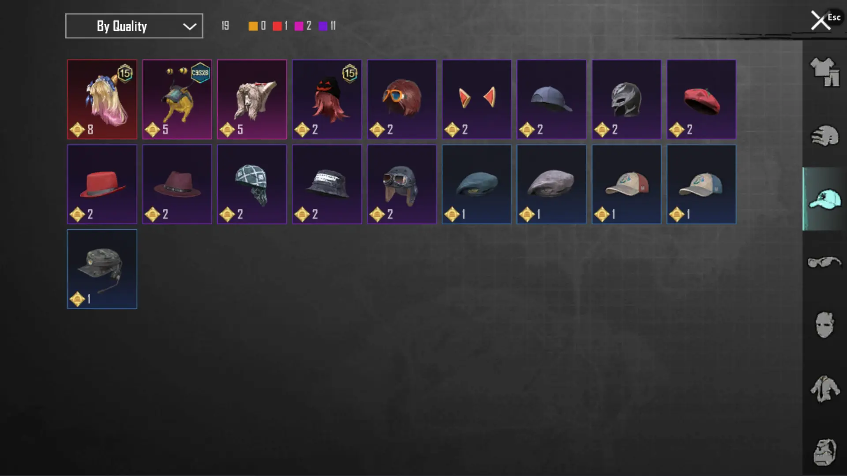Open the jacket category icon in sidebar
This screenshot has height=476, width=847.
pos(825,388)
